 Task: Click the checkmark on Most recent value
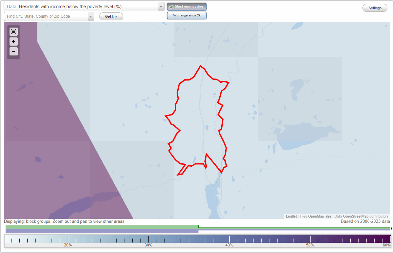(x=171, y=6)
